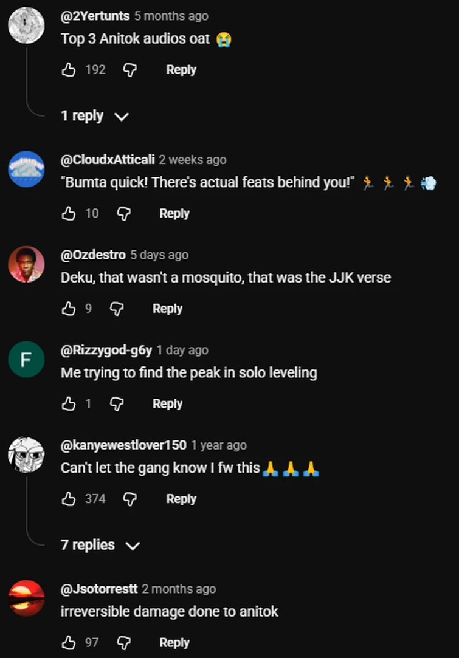Like the JJK verse comment by @Ozdestro
459x658 pixels.
(x=69, y=309)
